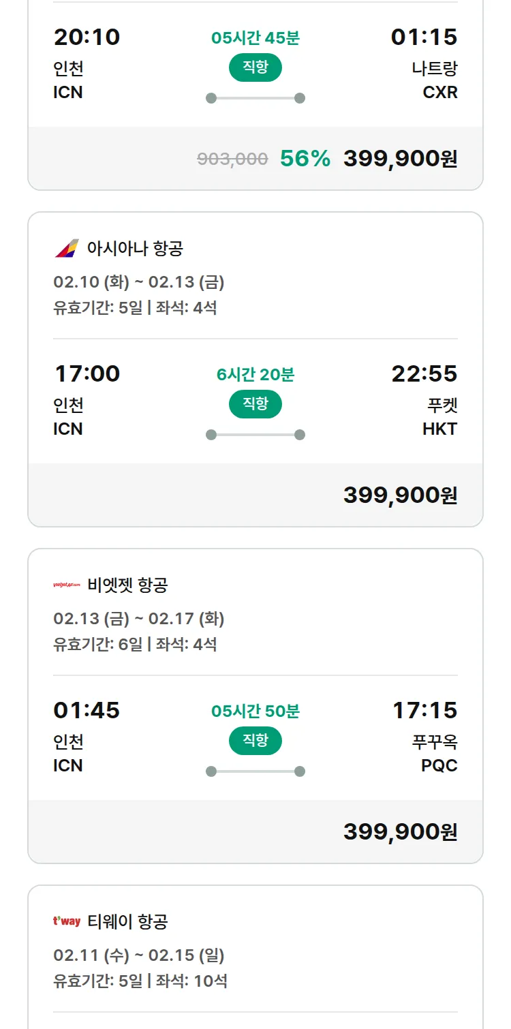The height and width of the screenshot is (1029, 511).
Task: Click the 직항 badge on Phuket flight
Action: point(255,403)
